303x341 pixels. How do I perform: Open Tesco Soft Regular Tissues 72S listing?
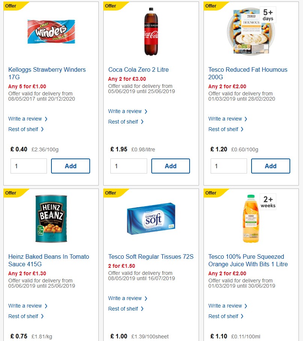(151, 257)
